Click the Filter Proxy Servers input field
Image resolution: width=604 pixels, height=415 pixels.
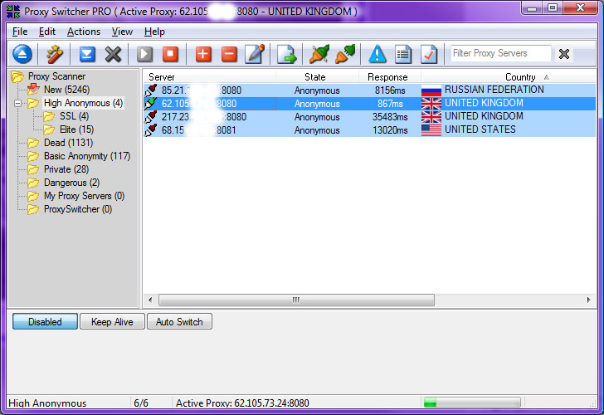coord(501,54)
